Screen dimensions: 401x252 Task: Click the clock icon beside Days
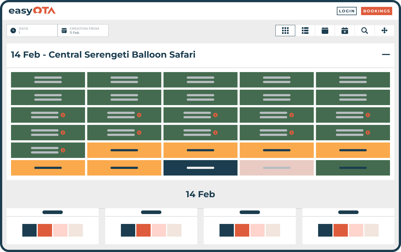point(13,31)
